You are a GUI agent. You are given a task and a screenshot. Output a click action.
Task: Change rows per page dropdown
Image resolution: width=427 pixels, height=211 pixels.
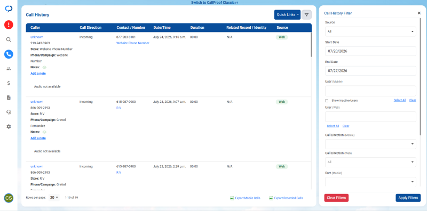(54, 198)
